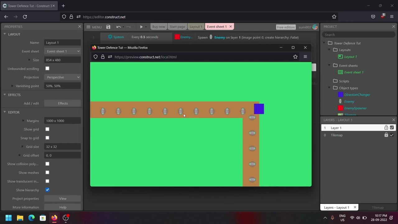The height and width of the screenshot is (224, 398).
Task: Toggle Show translucent inactive checkbox
Action: tap(47, 181)
